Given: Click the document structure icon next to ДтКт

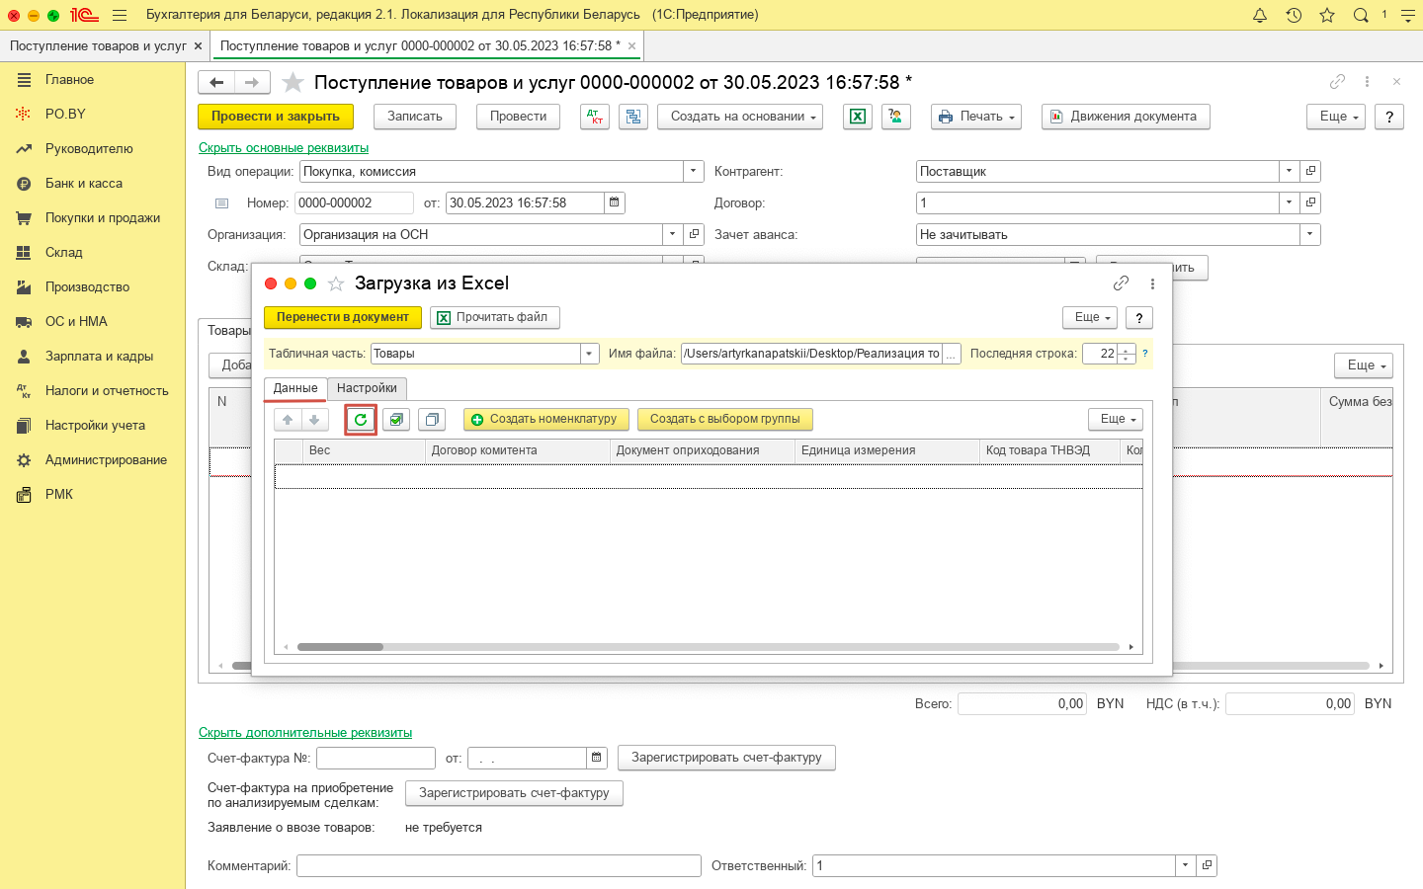Looking at the screenshot, I should point(633,117).
